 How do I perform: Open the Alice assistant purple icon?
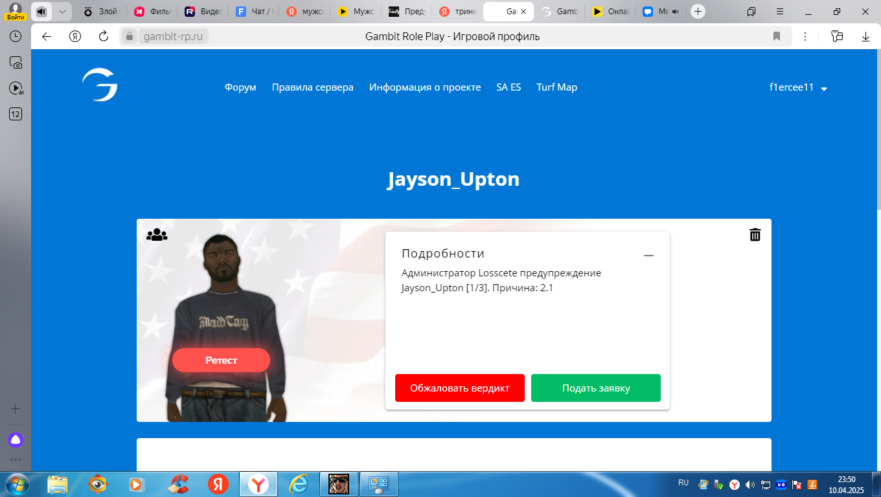point(16,440)
